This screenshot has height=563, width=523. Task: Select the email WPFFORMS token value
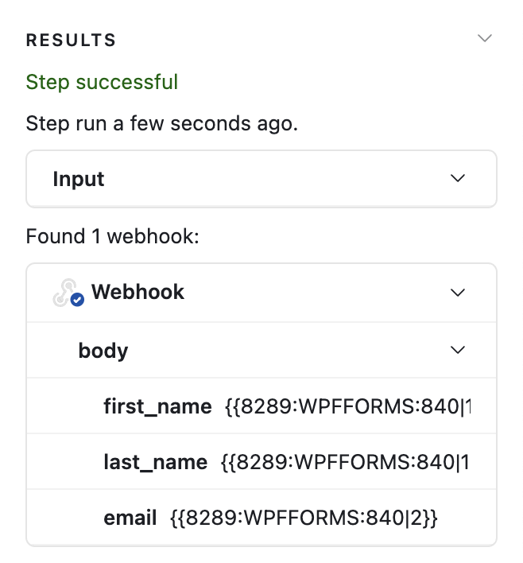coord(304,518)
